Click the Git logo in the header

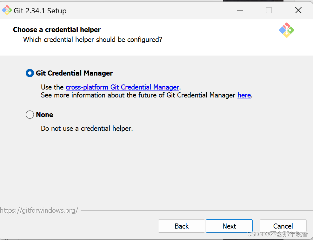(286, 30)
